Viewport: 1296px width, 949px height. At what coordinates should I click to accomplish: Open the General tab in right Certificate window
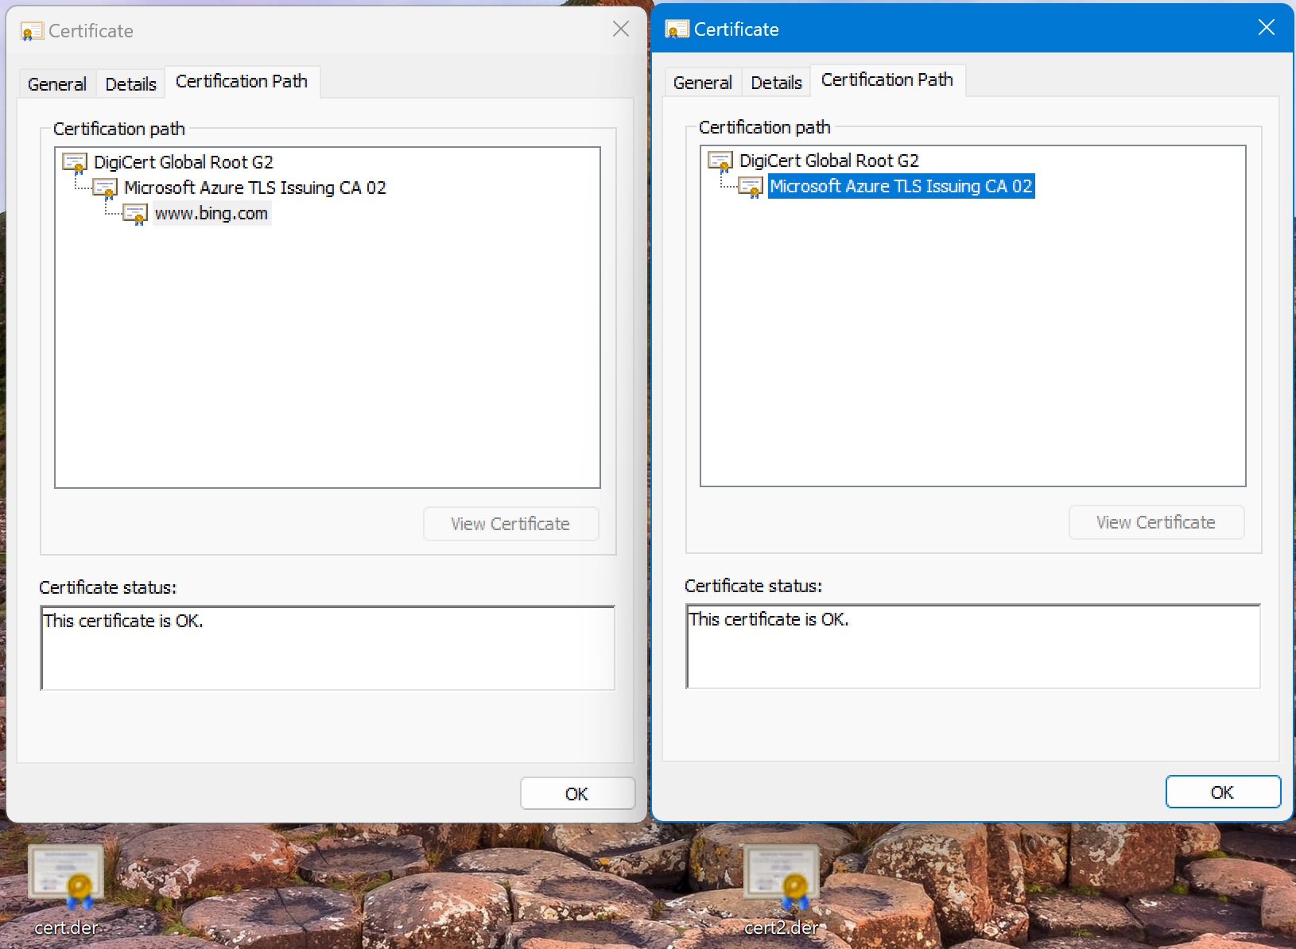[x=703, y=83]
